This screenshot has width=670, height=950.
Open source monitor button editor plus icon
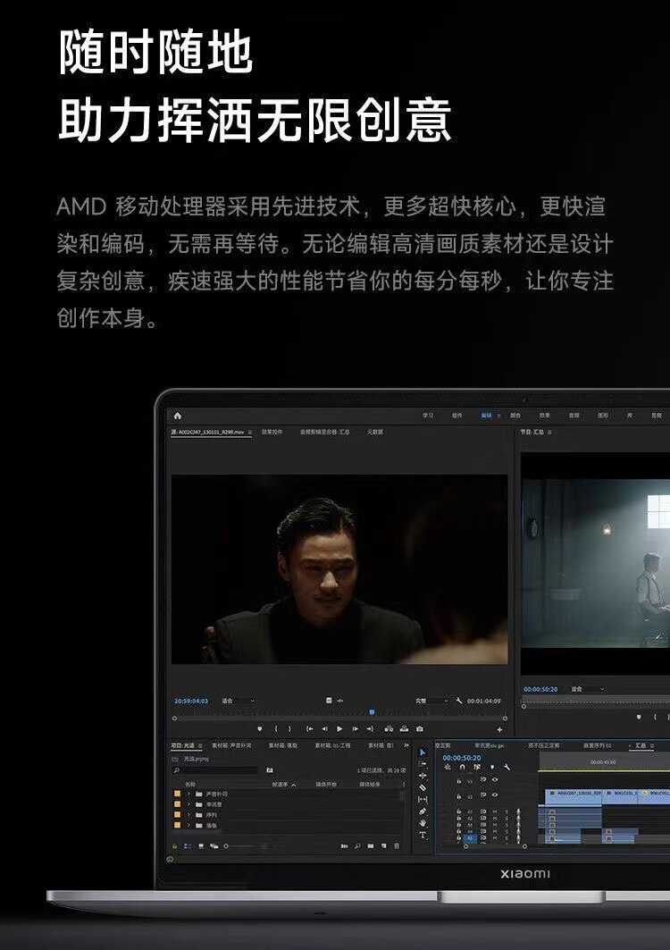click(499, 729)
